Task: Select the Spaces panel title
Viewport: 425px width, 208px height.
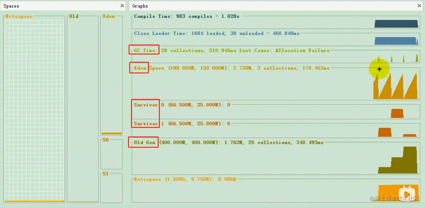Action: (11, 6)
